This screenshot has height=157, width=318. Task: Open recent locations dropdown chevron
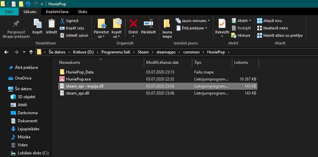pyautogui.click(x=24, y=52)
